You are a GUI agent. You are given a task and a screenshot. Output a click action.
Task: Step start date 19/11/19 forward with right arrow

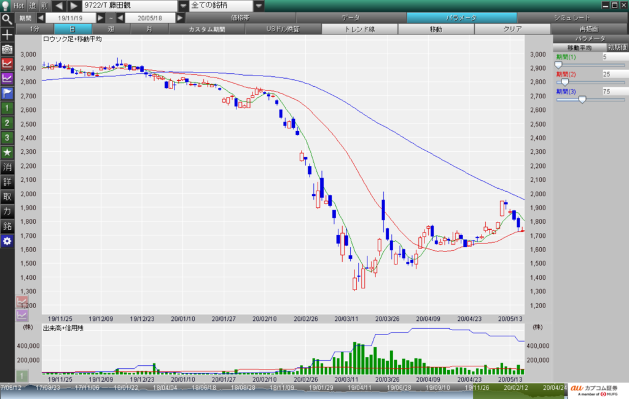click(x=101, y=18)
